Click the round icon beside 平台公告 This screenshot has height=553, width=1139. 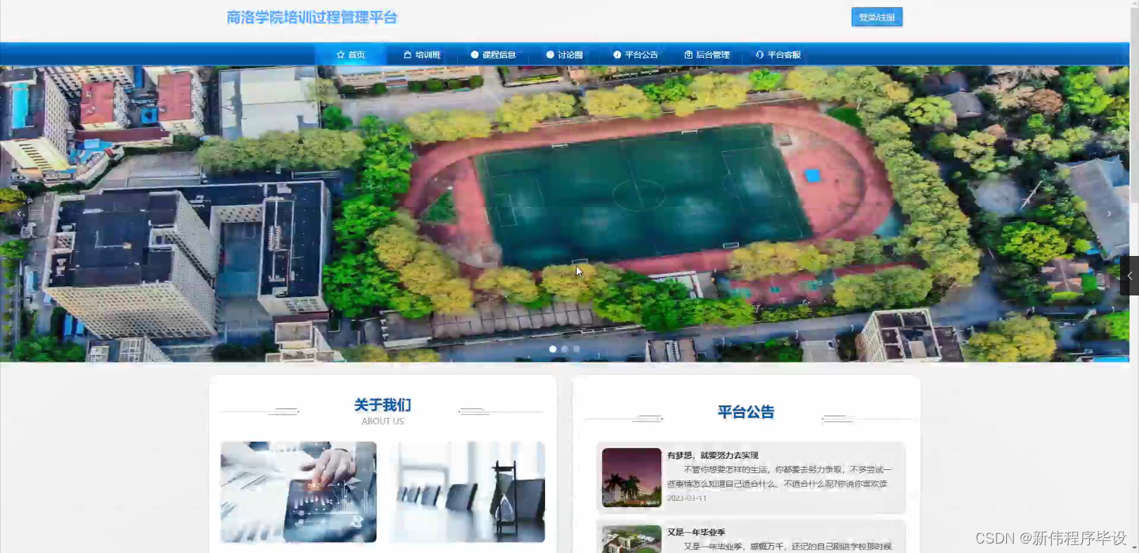tap(617, 55)
